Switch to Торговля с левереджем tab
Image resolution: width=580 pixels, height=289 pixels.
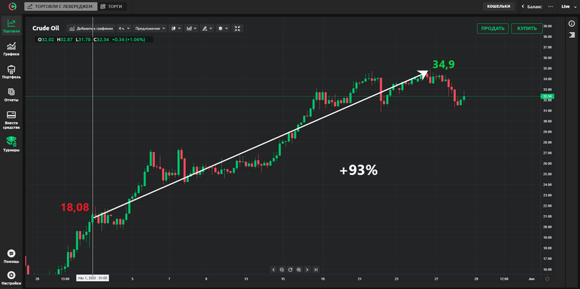tap(60, 6)
